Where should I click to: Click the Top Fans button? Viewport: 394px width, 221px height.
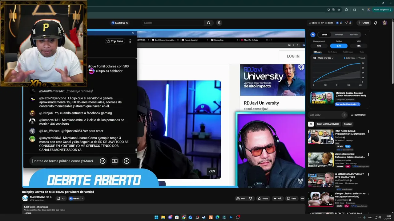115,41
